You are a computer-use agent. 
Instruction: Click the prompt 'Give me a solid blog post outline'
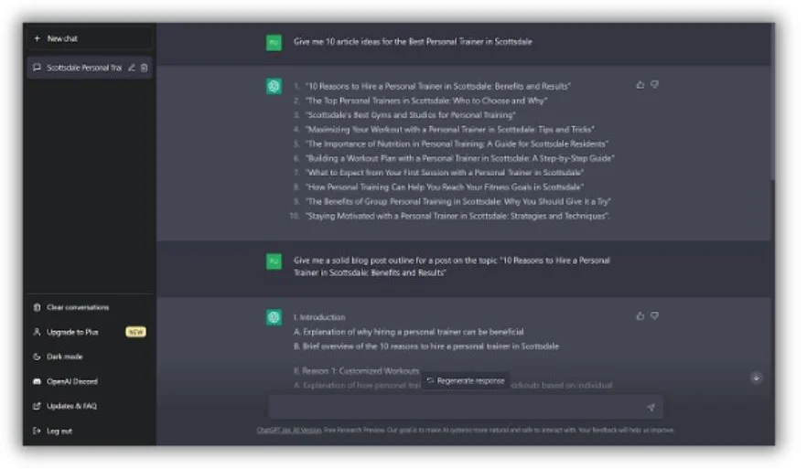click(x=451, y=267)
